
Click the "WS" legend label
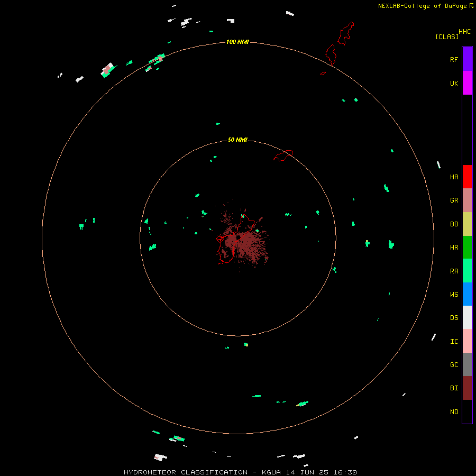[454, 294]
